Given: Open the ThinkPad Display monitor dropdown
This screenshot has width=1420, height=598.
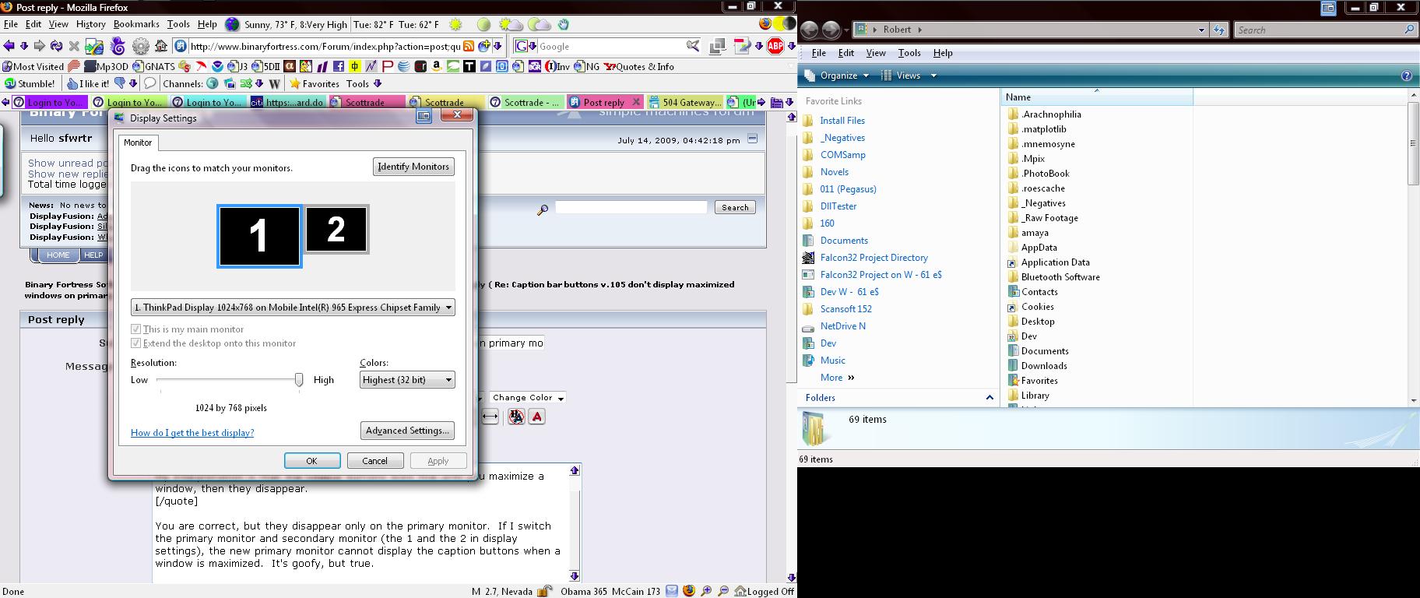Looking at the screenshot, I should (448, 308).
